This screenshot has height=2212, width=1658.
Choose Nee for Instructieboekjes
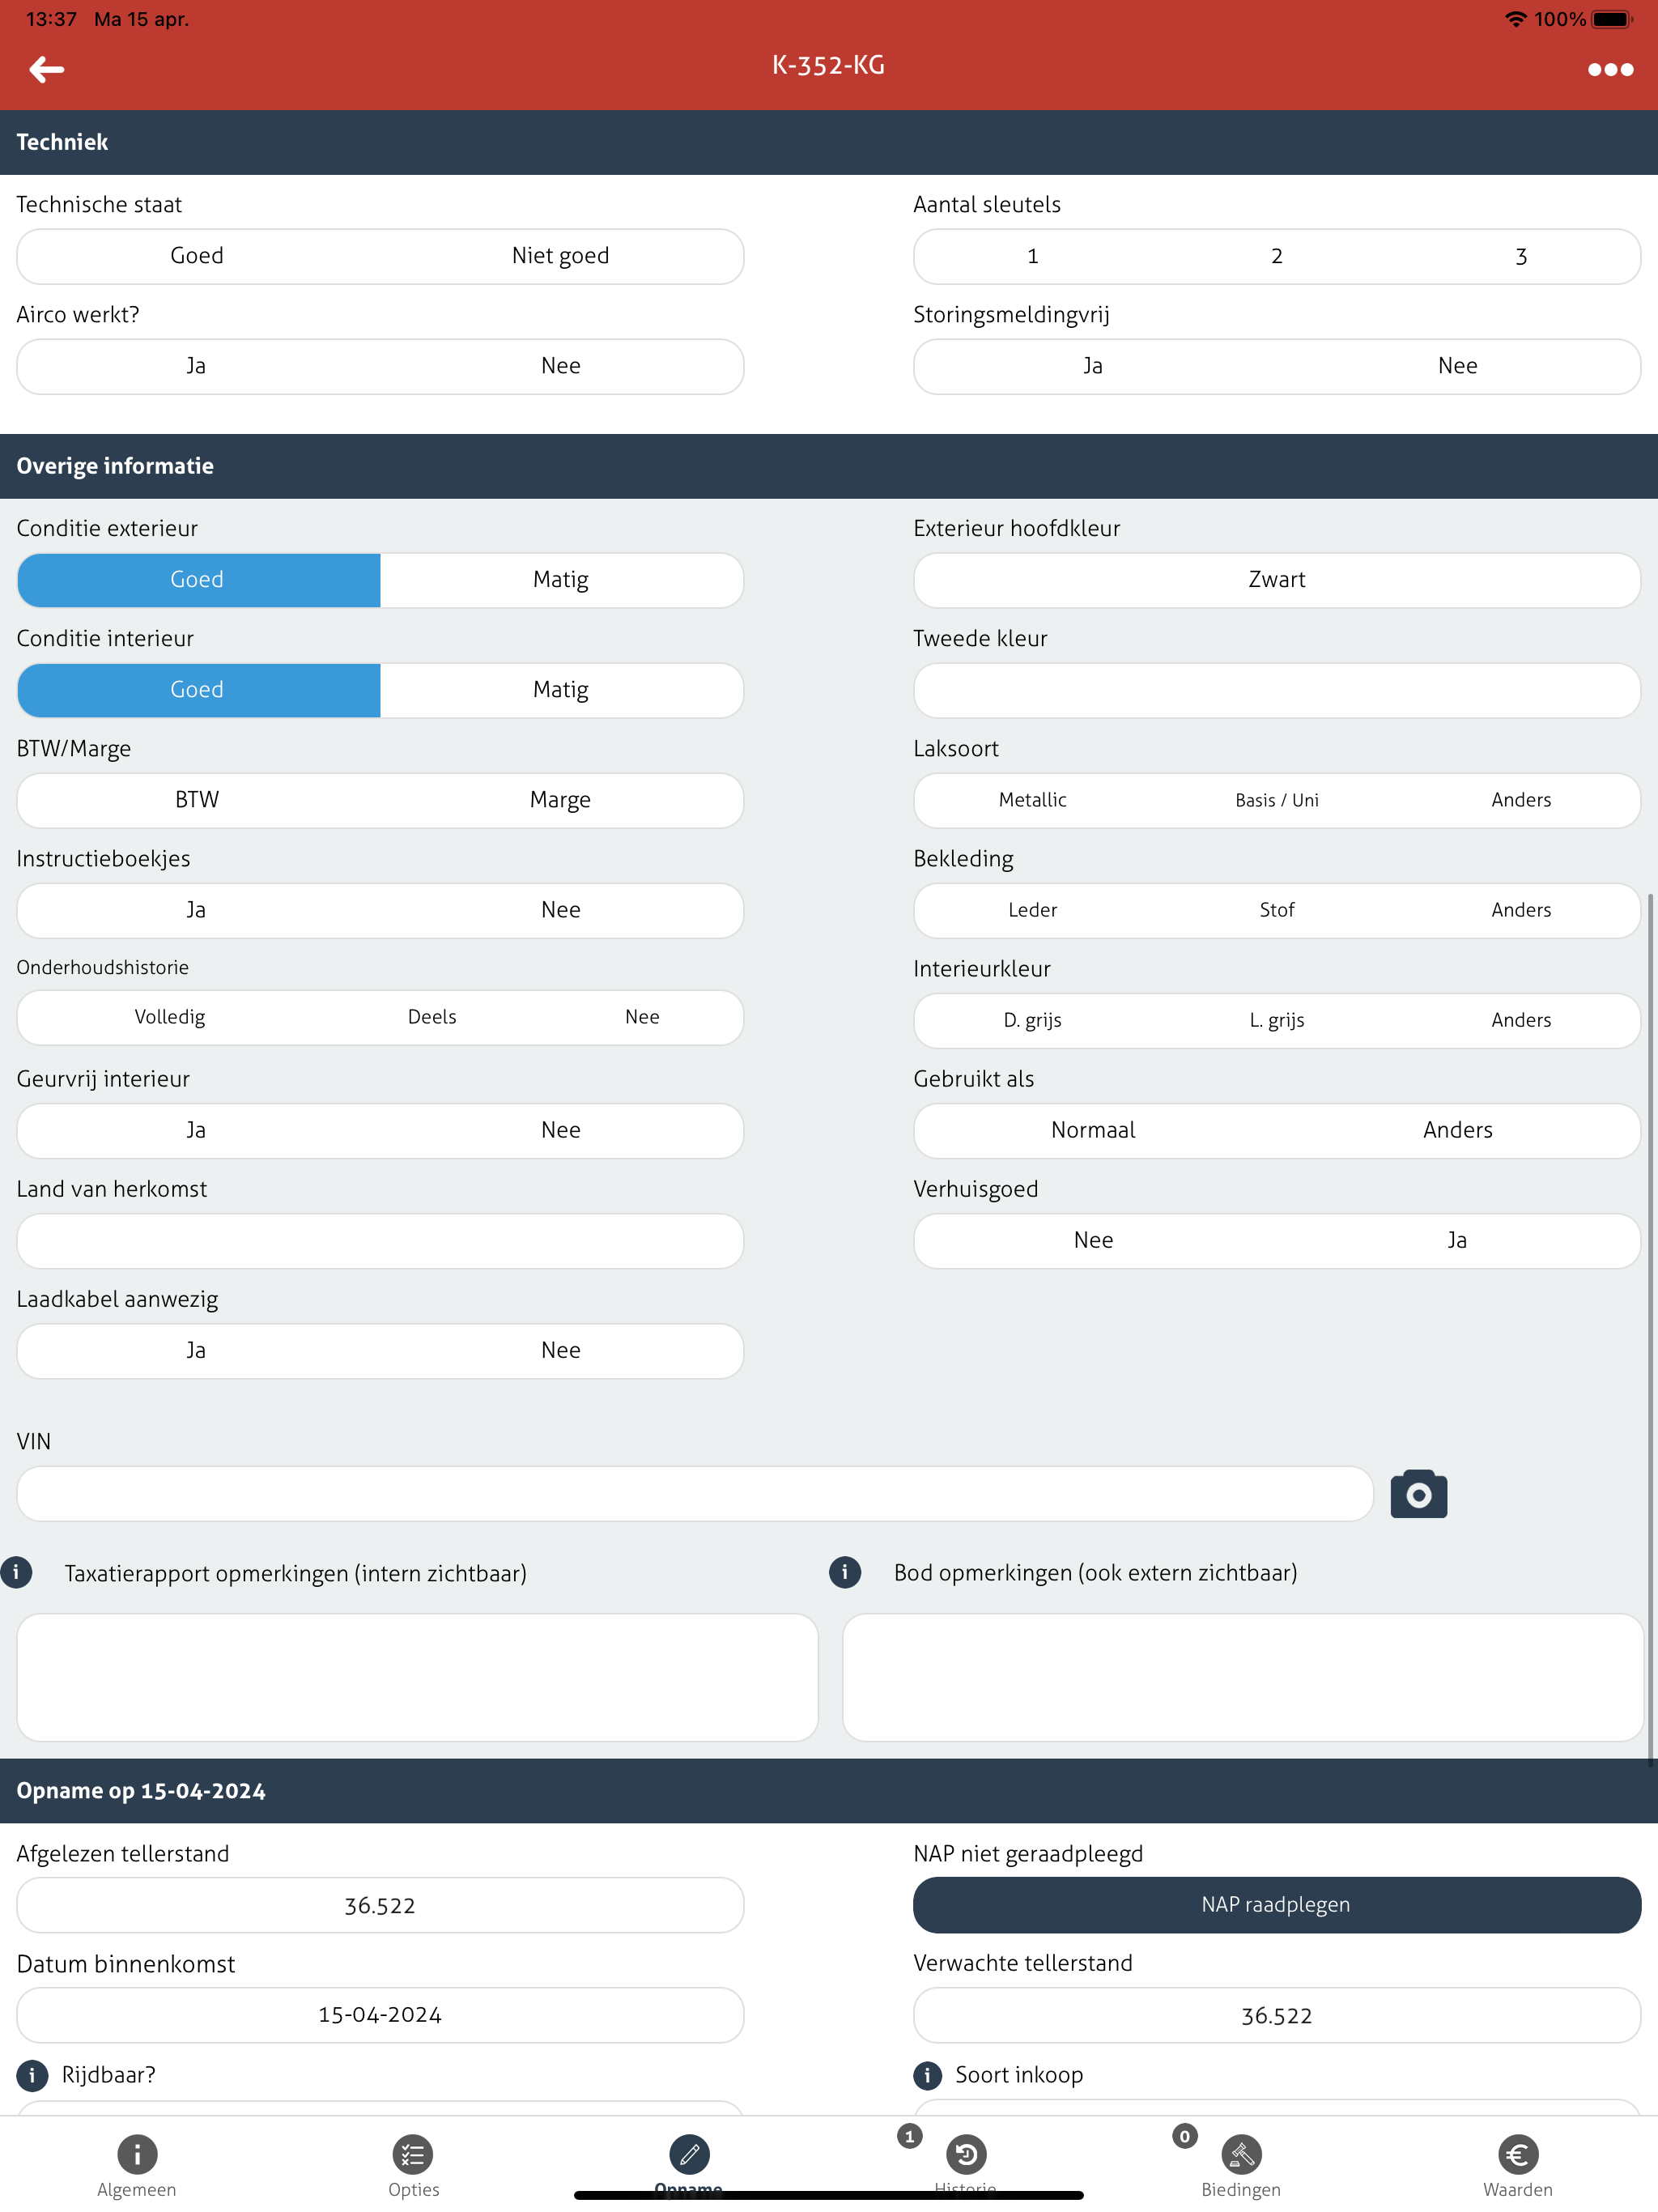[x=561, y=910]
